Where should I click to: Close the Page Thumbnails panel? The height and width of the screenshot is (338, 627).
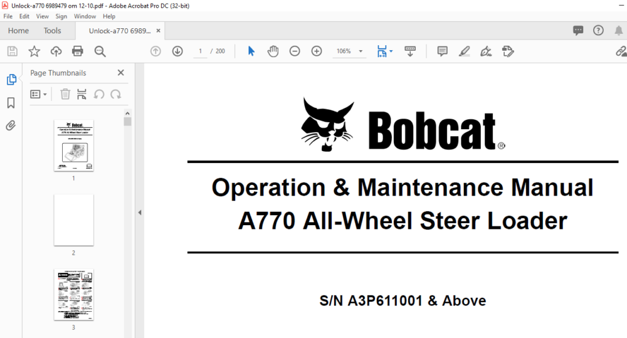121,73
